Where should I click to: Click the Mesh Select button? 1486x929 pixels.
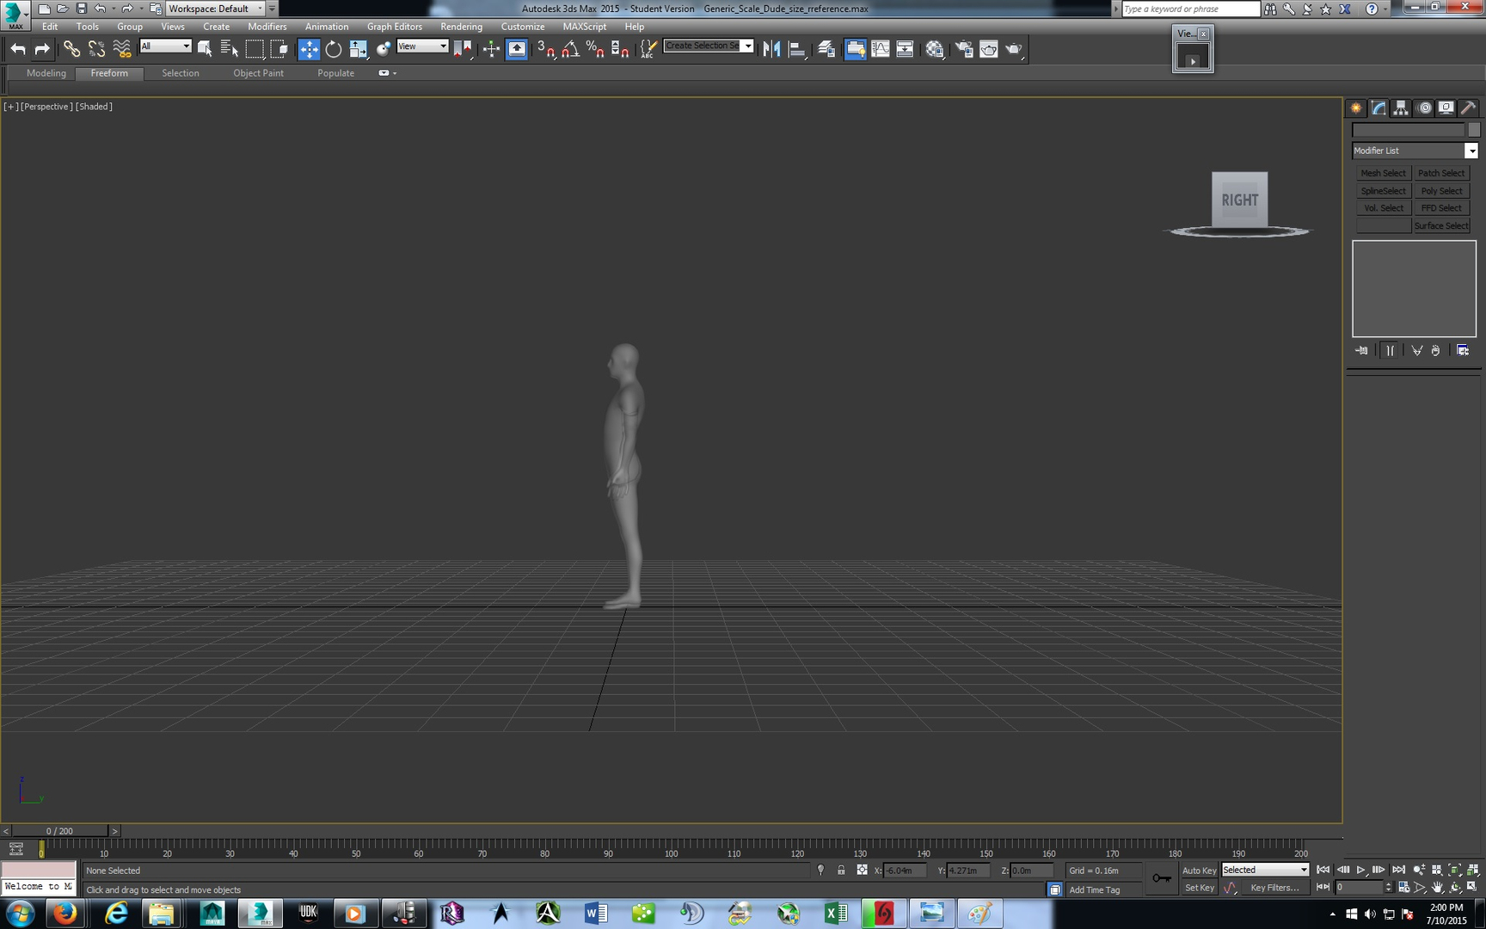1383,173
